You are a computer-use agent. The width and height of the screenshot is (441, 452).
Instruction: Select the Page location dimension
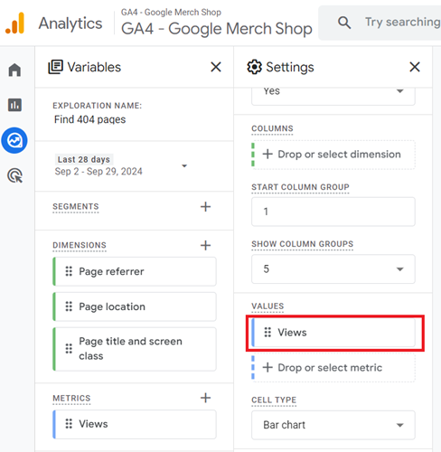tap(135, 306)
